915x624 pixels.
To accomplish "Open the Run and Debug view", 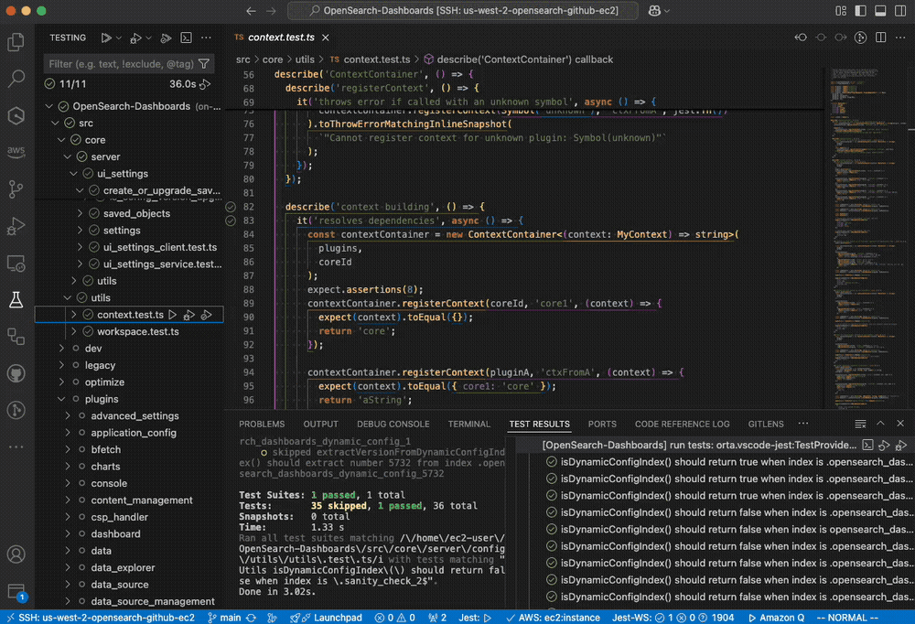I will tap(16, 226).
